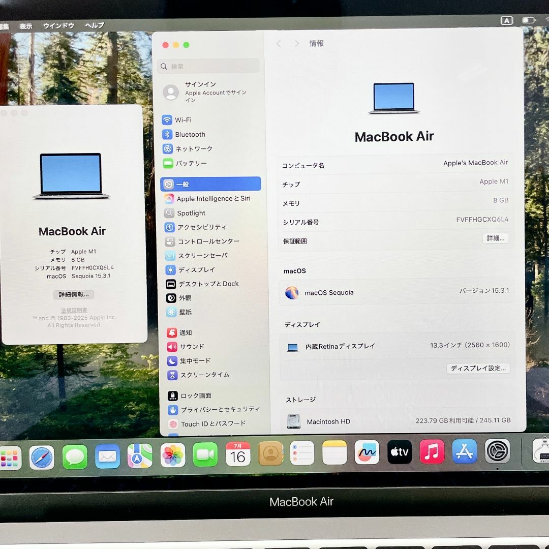
Task: Open Contacts from the Dock
Action: [270, 453]
